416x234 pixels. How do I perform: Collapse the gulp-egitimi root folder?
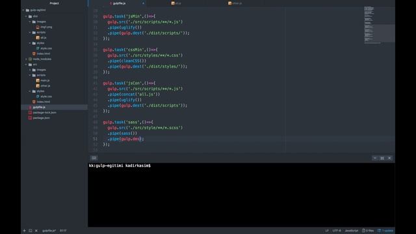click(x=23, y=10)
